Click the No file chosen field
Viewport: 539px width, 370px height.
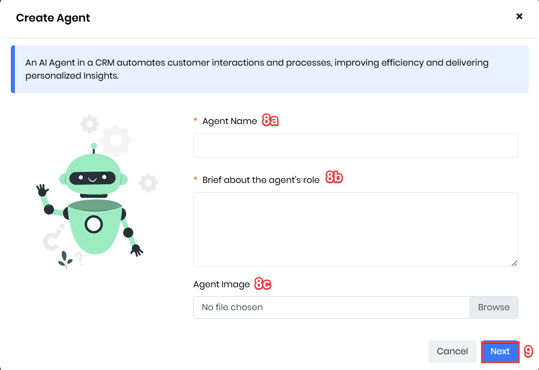click(x=331, y=307)
